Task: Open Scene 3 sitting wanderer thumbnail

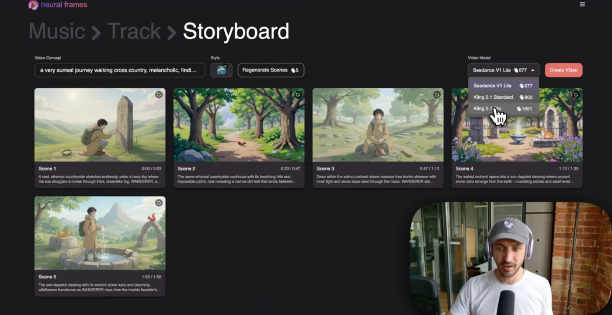Action: pos(378,125)
